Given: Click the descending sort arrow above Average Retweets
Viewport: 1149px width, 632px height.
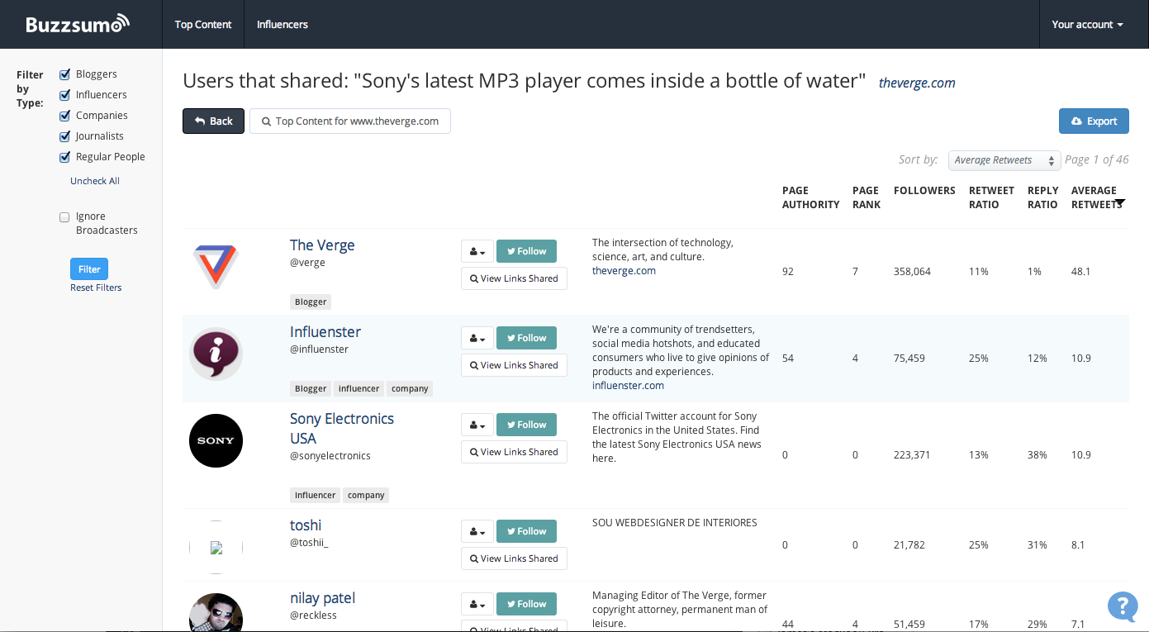Looking at the screenshot, I should coord(1121,201).
